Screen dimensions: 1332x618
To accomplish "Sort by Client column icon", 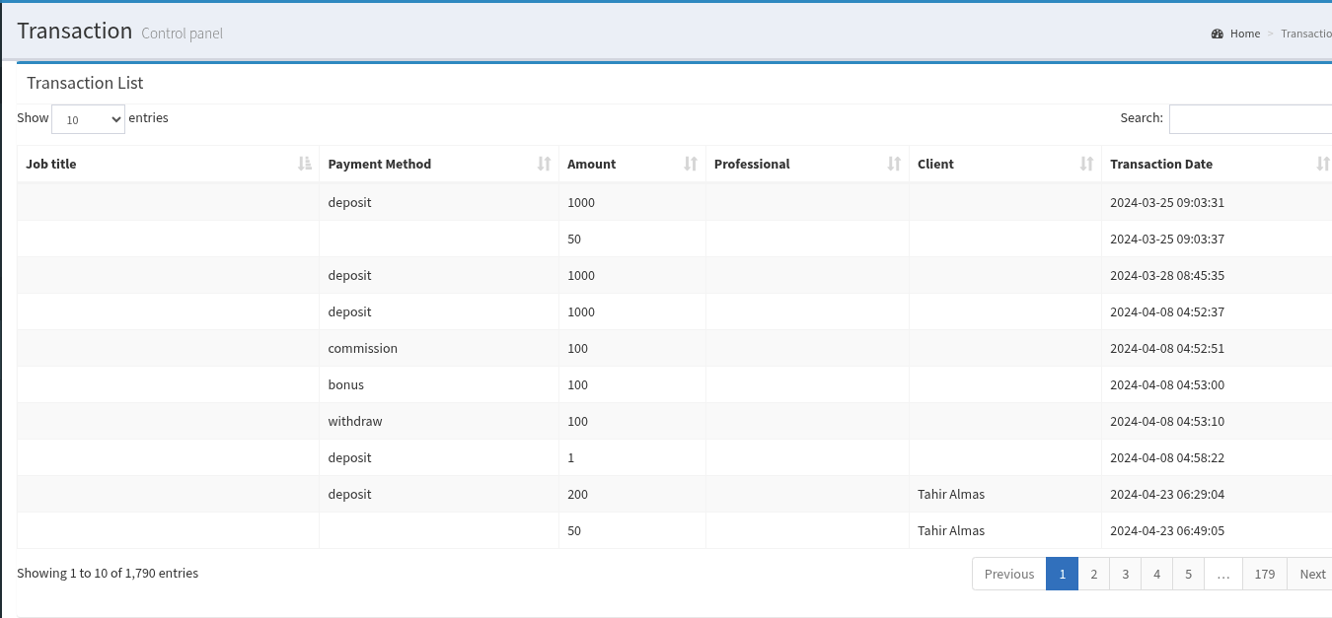I will 1086,164.
